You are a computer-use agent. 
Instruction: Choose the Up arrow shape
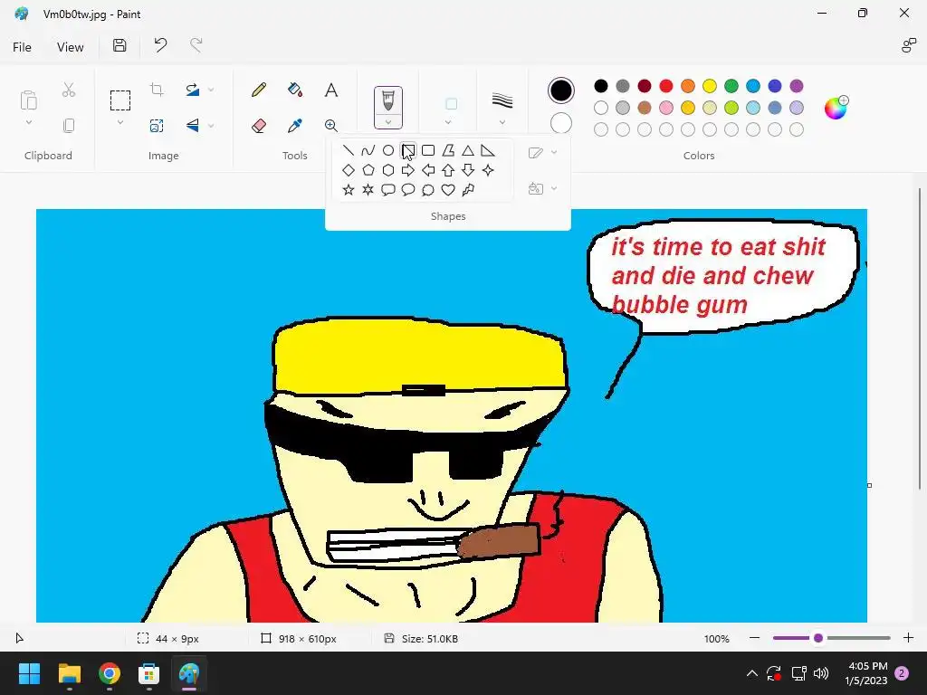(x=448, y=170)
